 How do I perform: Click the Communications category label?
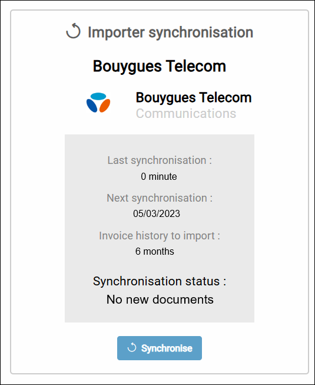(x=186, y=113)
